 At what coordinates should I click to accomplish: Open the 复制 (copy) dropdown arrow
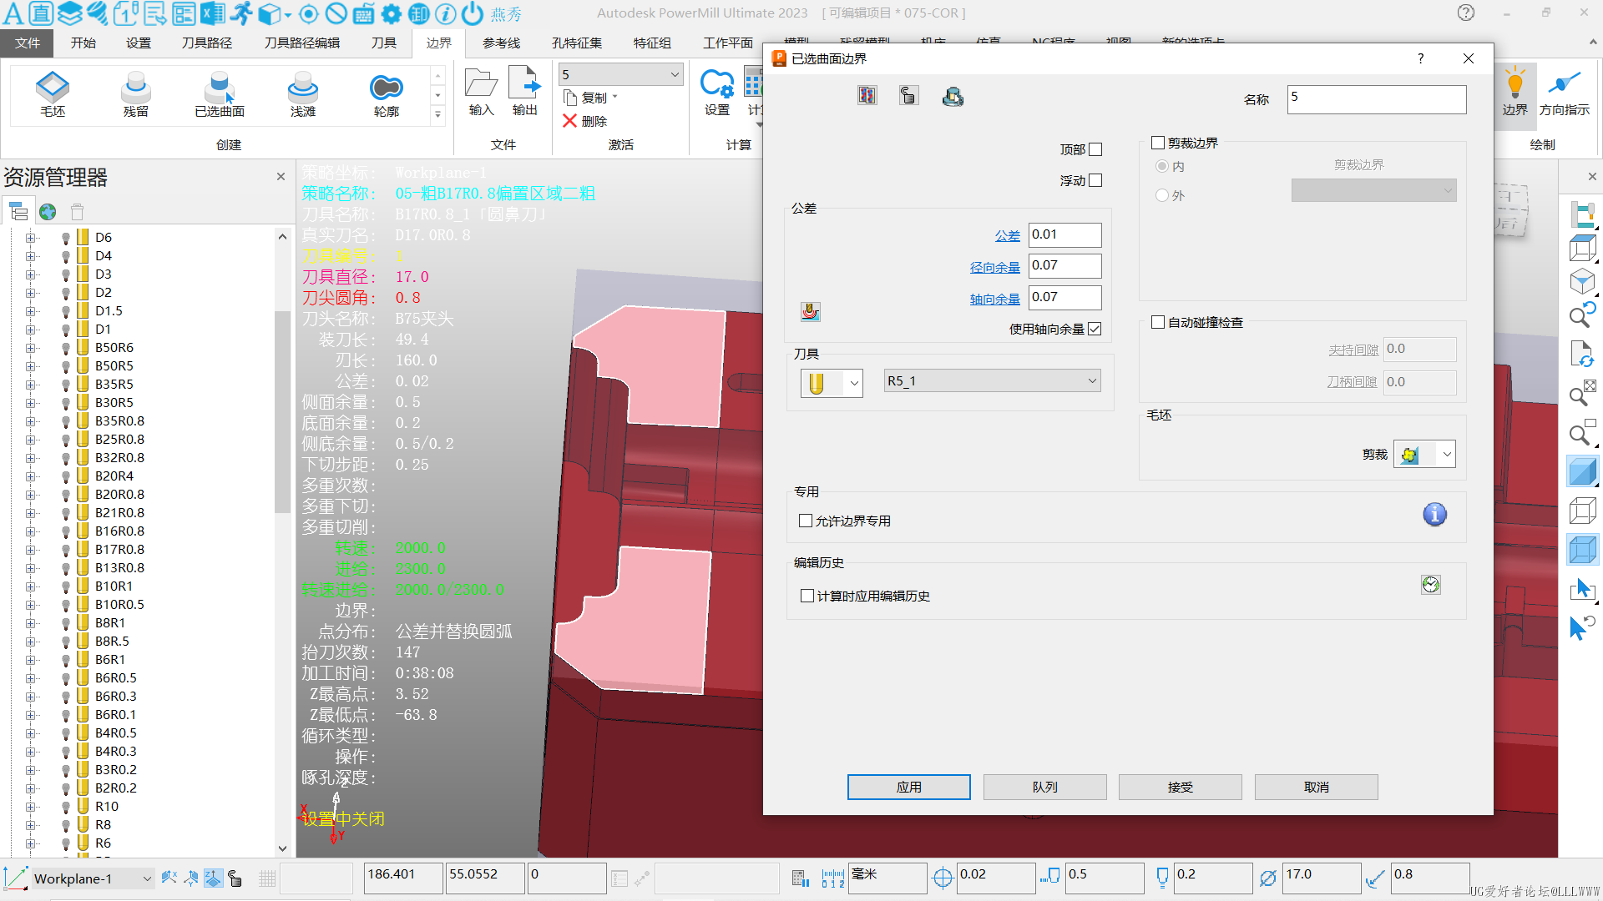point(615,98)
